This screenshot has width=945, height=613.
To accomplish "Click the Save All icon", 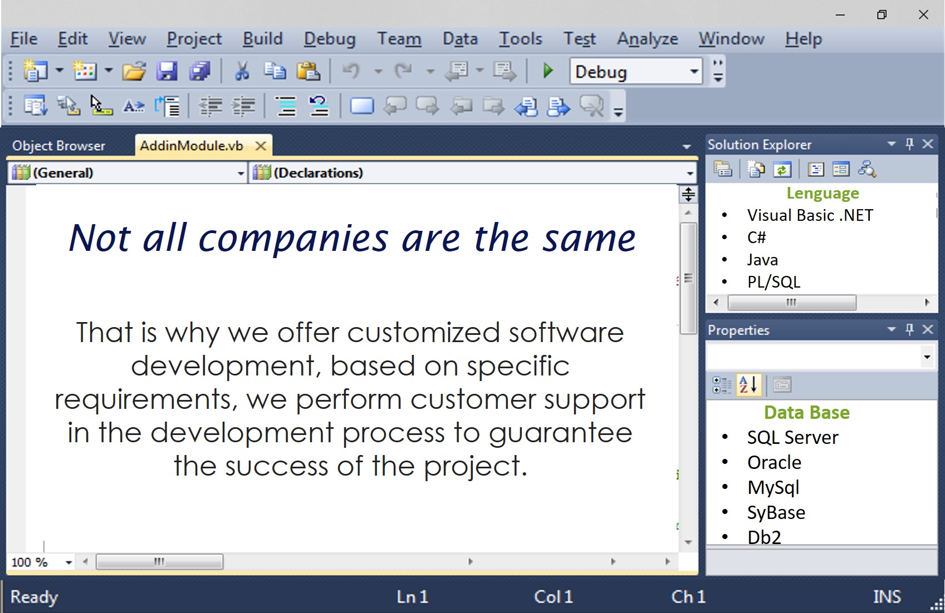I will pyautogui.click(x=199, y=71).
